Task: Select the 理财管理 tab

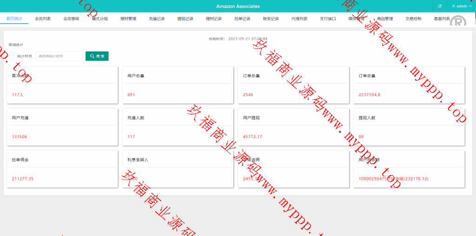Action: [x=128, y=19]
